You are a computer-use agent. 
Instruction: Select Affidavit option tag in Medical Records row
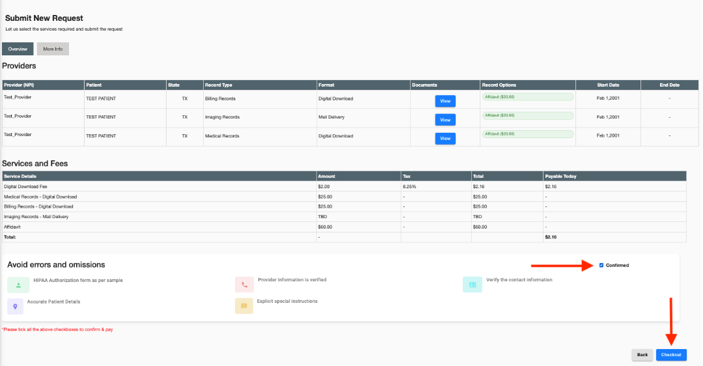[x=528, y=134]
